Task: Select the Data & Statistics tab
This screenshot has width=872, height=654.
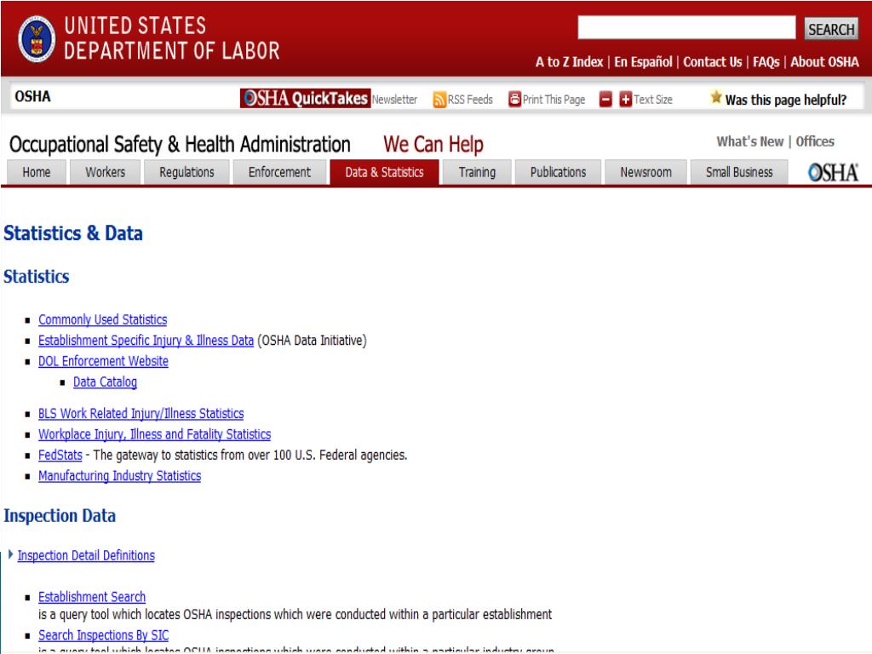Action: click(x=384, y=172)
